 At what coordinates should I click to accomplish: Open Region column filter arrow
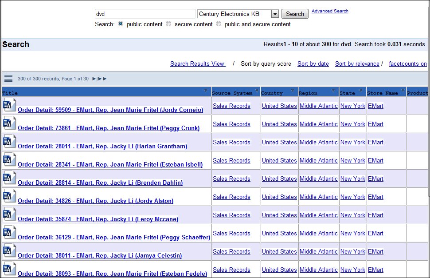[333, 91]
